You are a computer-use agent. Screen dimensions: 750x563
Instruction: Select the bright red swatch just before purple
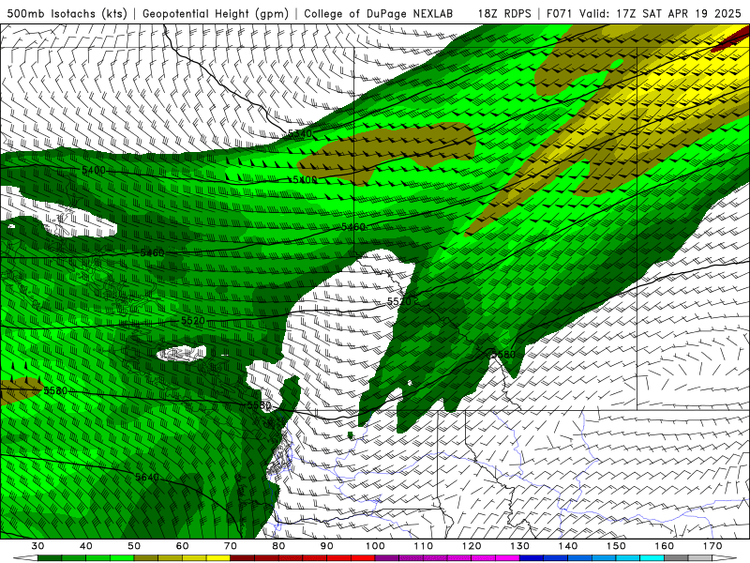(363, 558)
